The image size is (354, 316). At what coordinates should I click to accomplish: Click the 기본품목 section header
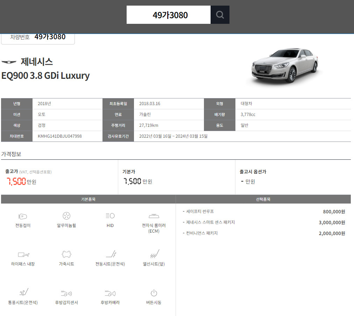[x=88, y=199]
